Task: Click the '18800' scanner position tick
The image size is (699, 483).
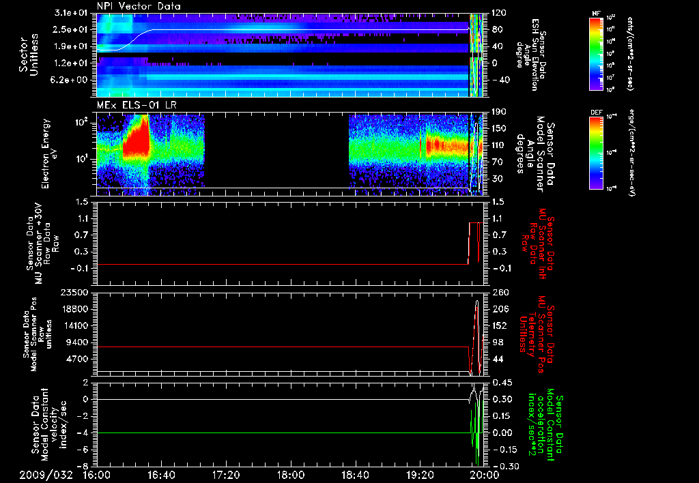Action: (75, 309)
